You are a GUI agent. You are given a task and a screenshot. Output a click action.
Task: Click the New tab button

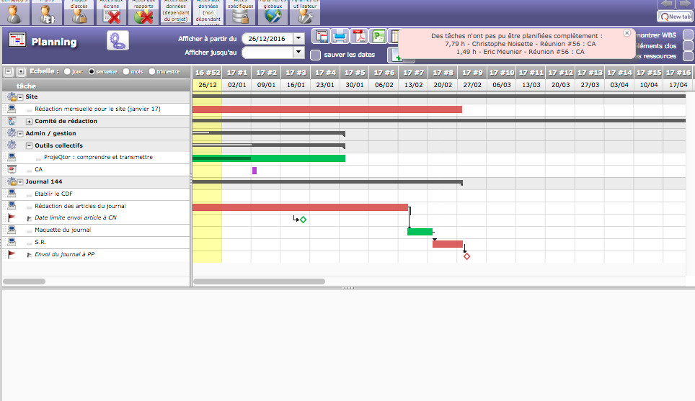pos(675,16)
